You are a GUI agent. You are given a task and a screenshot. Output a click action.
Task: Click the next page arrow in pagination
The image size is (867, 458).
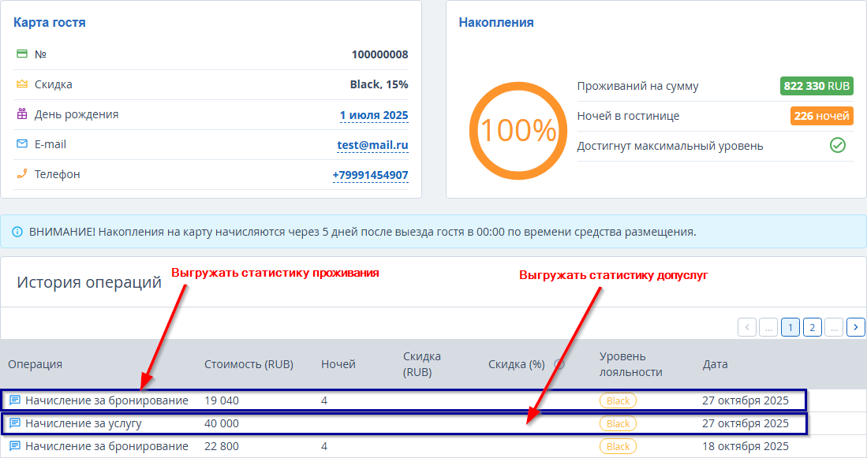856,327
